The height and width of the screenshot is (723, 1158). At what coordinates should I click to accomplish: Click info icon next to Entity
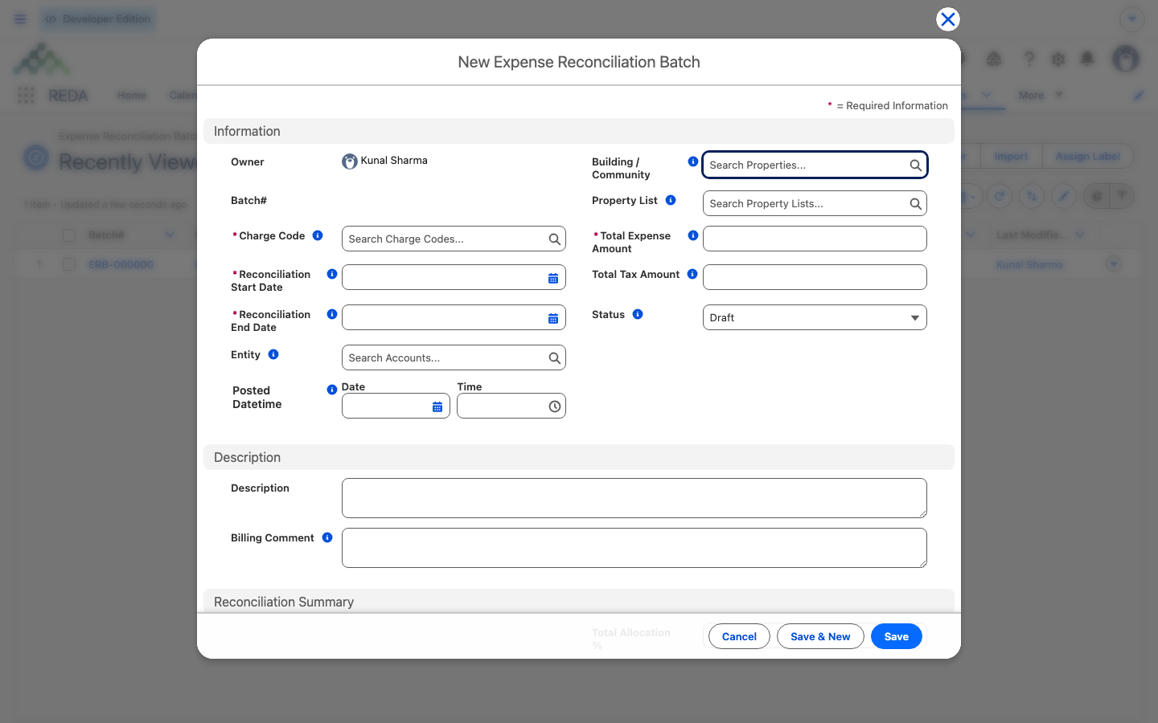(x=273, y=354)
